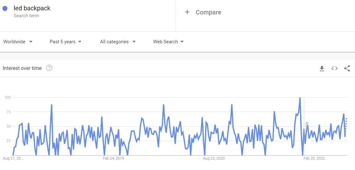Viewport: 355px width, 170px height.
Task: Click the blue dot beside led backpack
Action: coord(5,8)
